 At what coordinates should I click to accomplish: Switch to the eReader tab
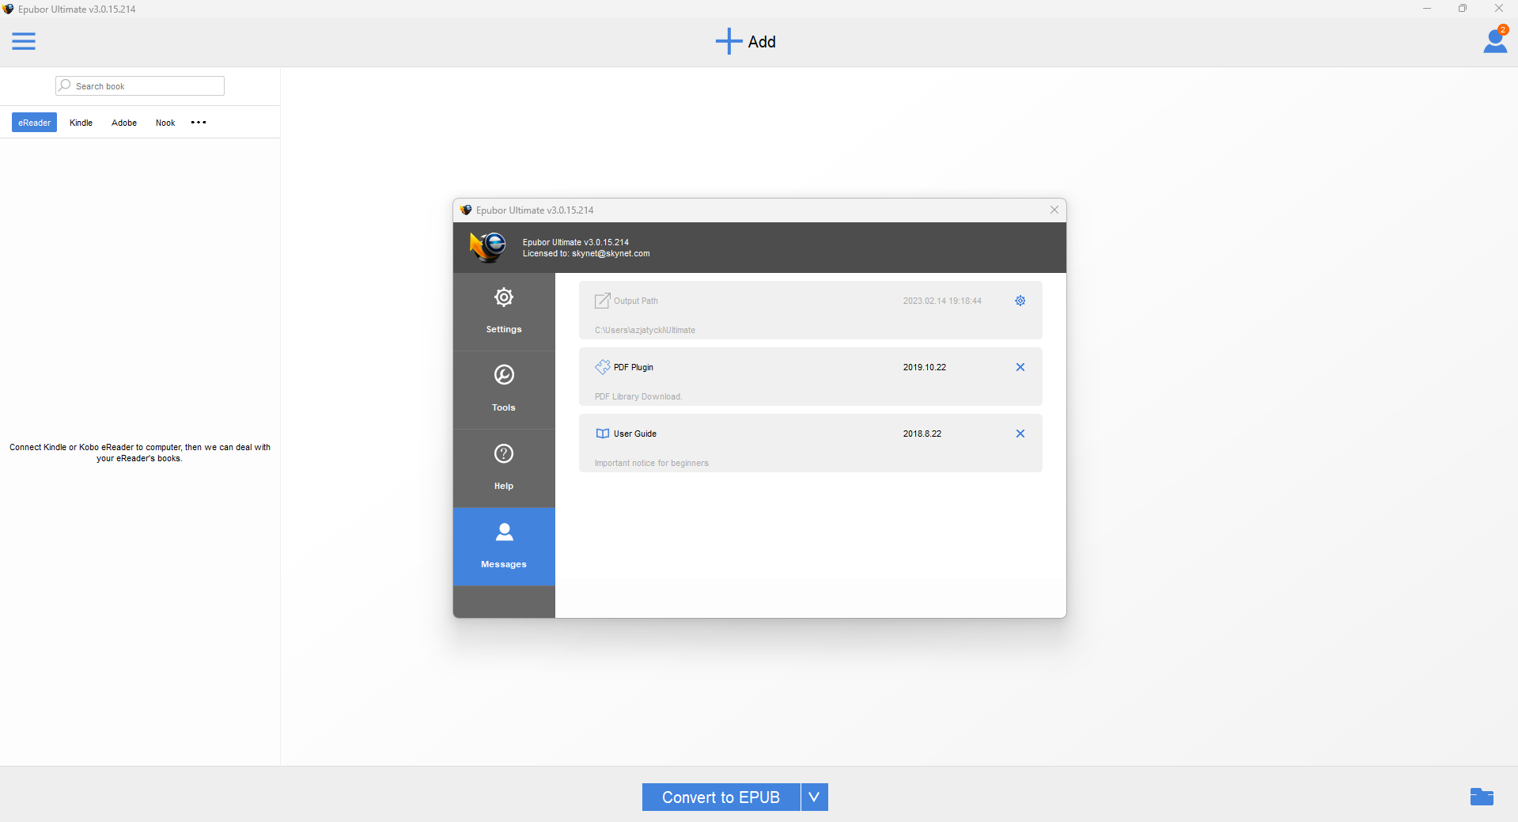point(34,123)
